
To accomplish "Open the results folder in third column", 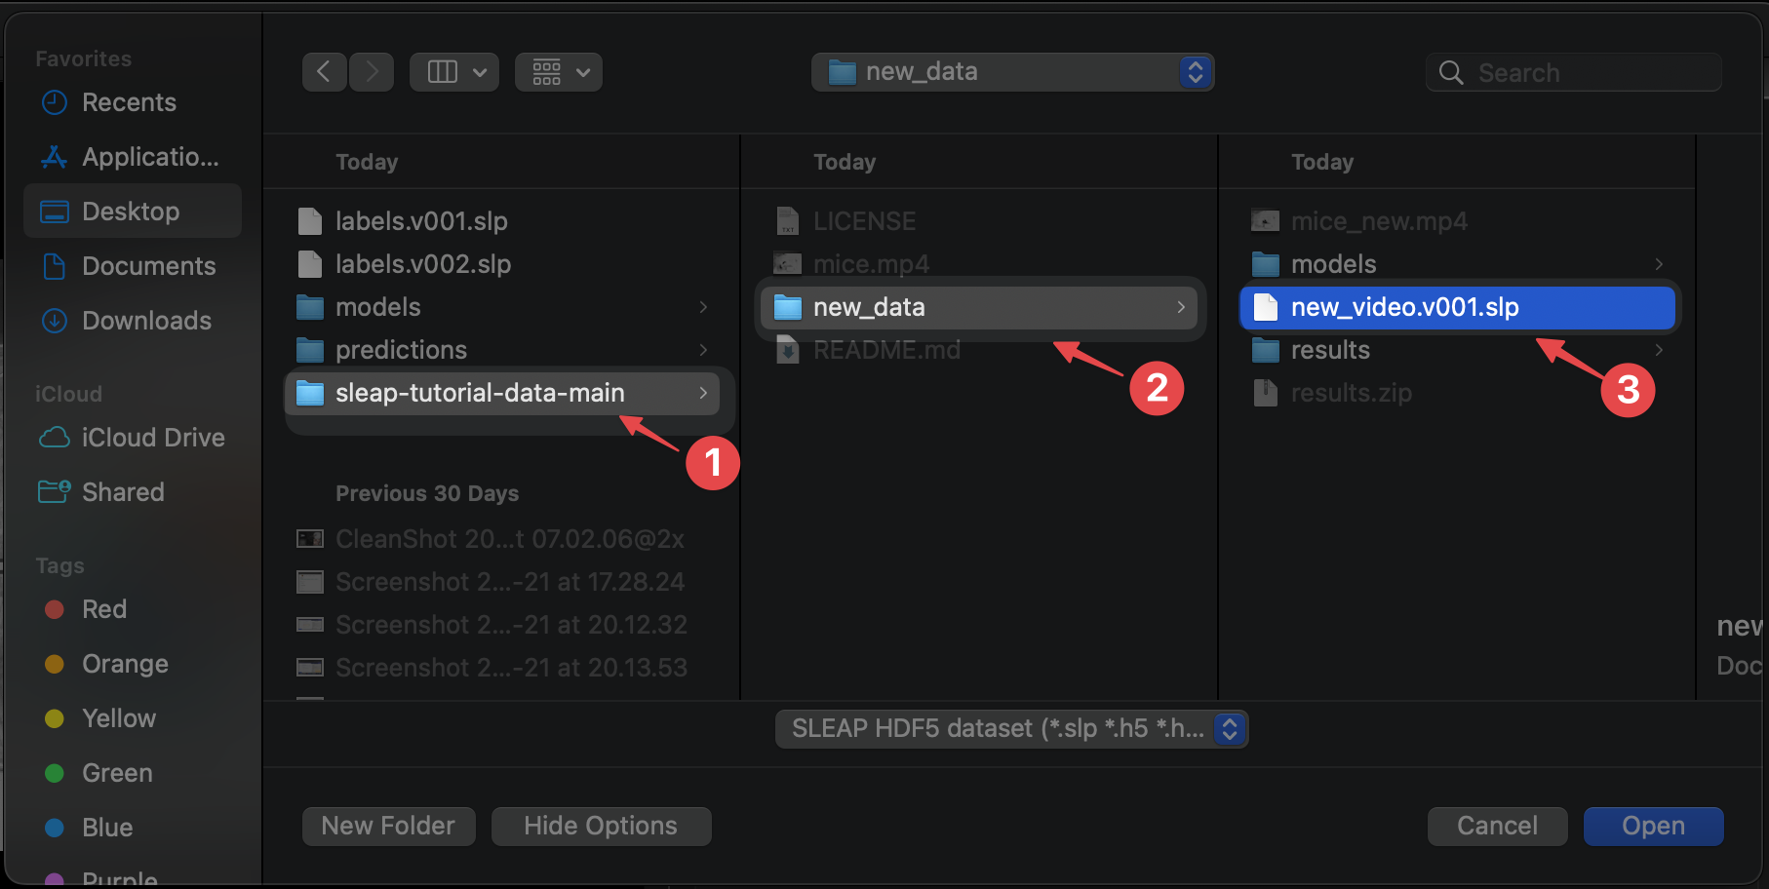I will tap(1330, 350).
